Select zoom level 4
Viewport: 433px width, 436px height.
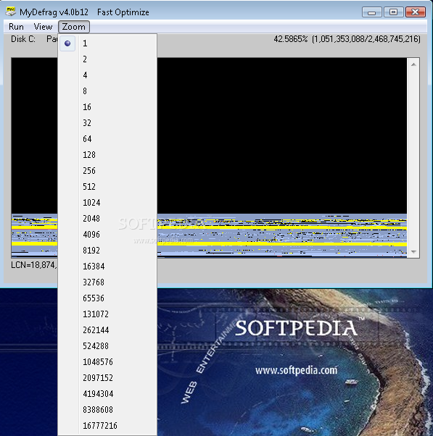pos(107,75)
